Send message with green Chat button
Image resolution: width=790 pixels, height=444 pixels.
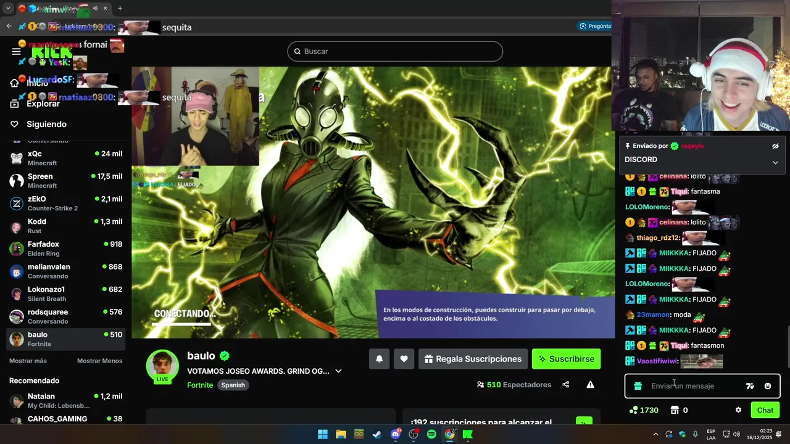765,410
